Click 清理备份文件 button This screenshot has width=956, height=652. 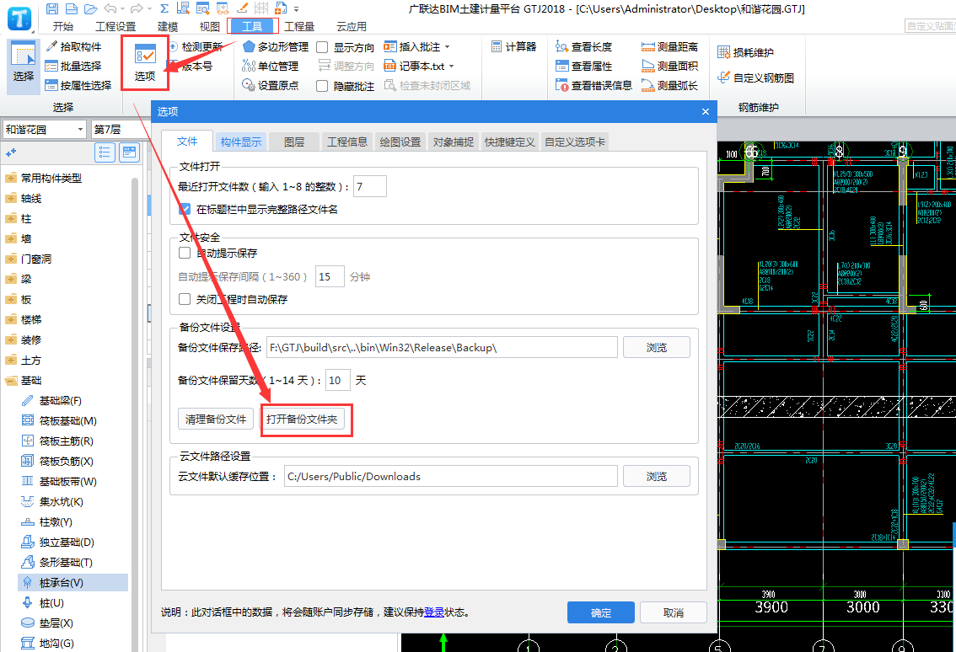click(x=216, y=420)
